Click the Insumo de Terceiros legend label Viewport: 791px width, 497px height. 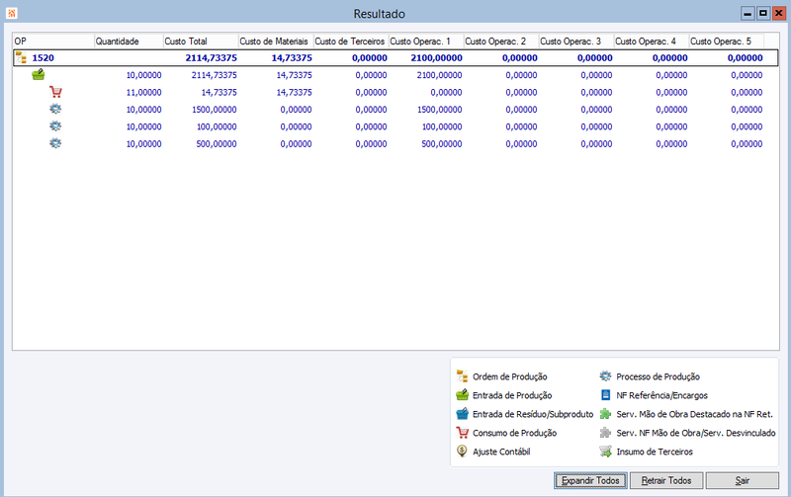[x=655, y=452]
